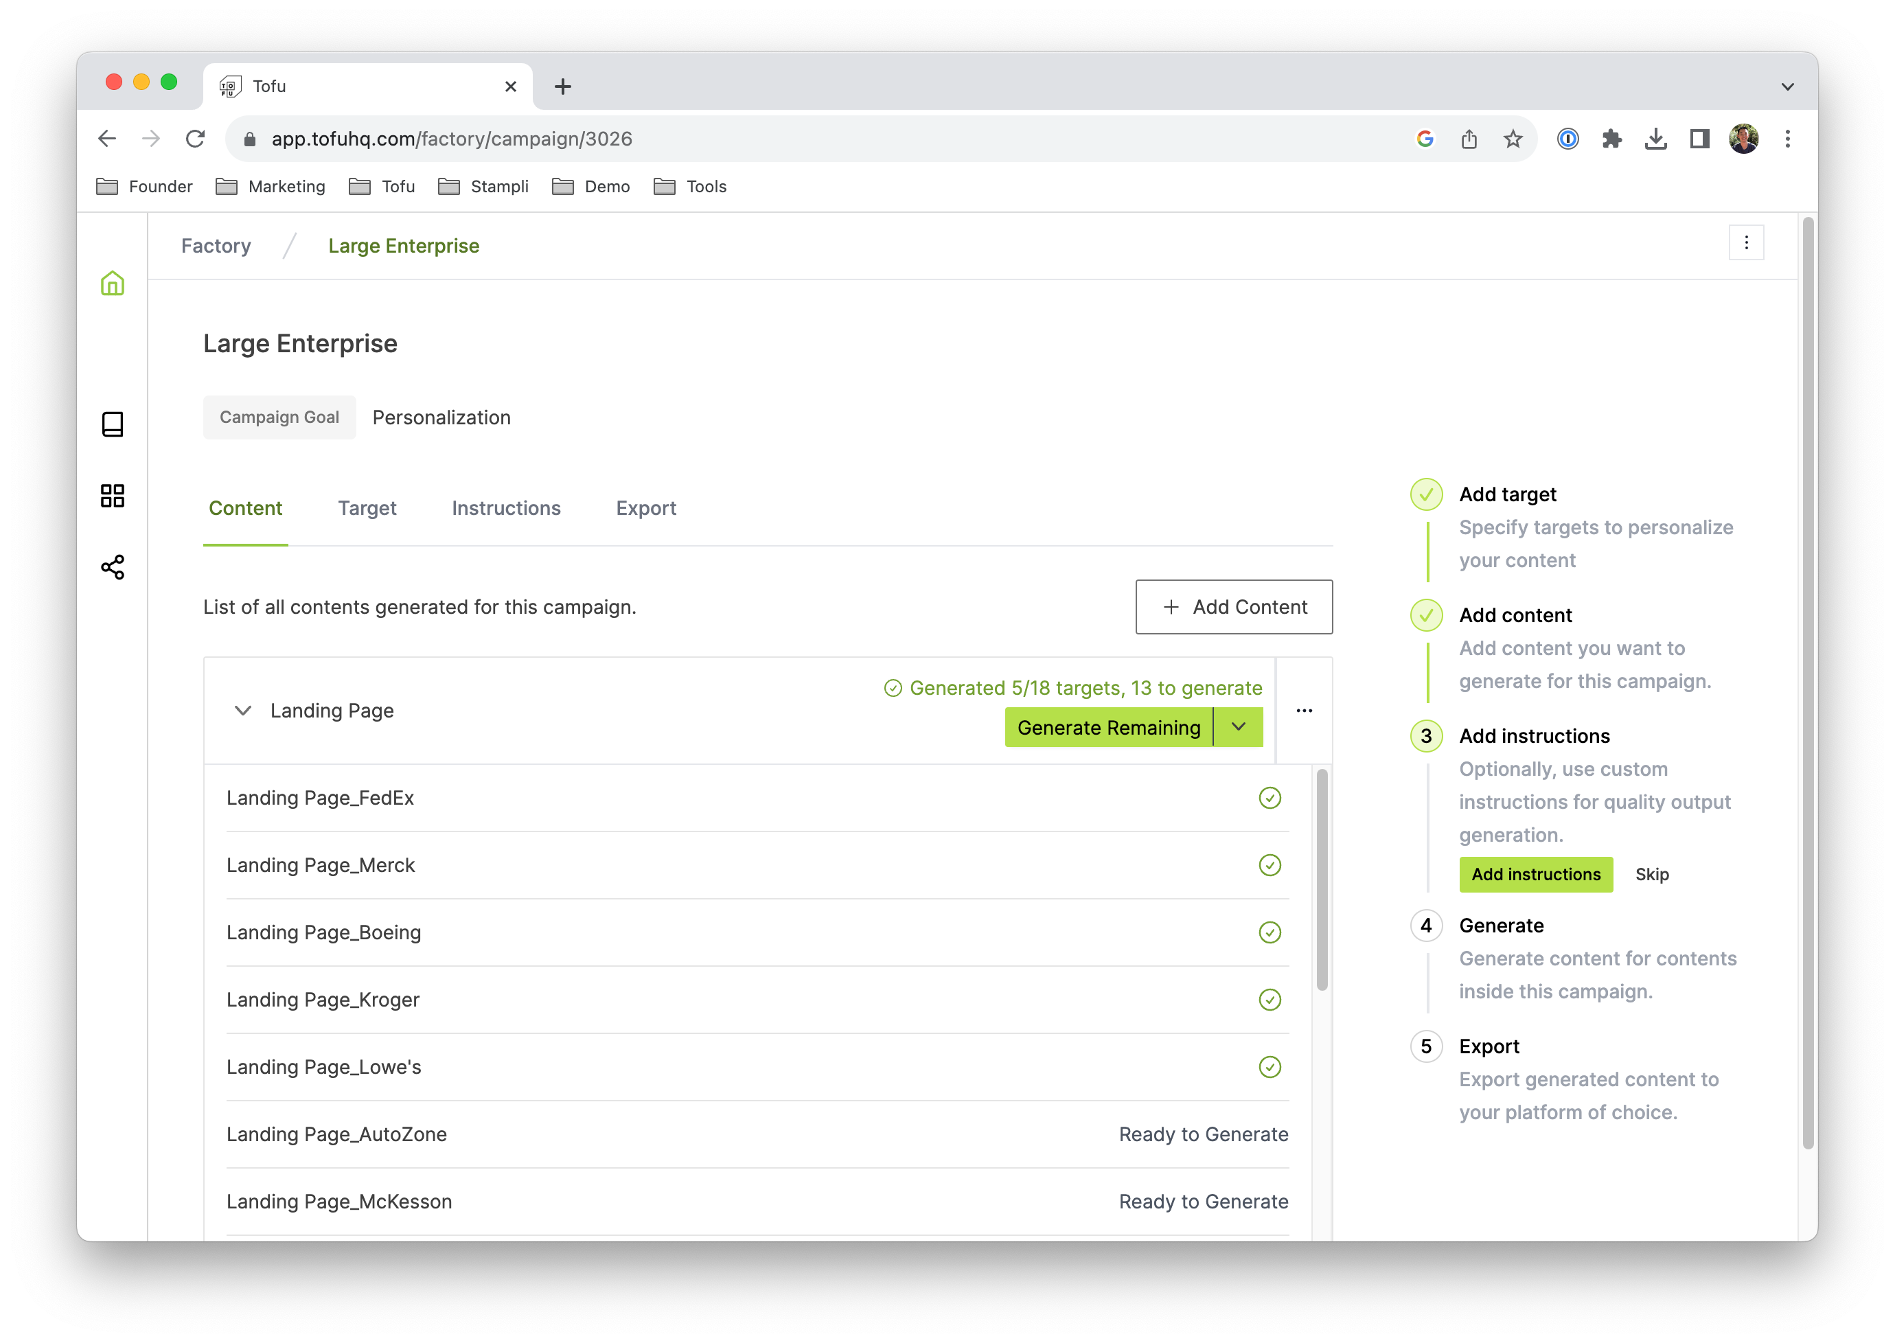This screenshot has height=1343, width=1895.
Task: Switch to the Target tab
Action: [x=366, y=508]
